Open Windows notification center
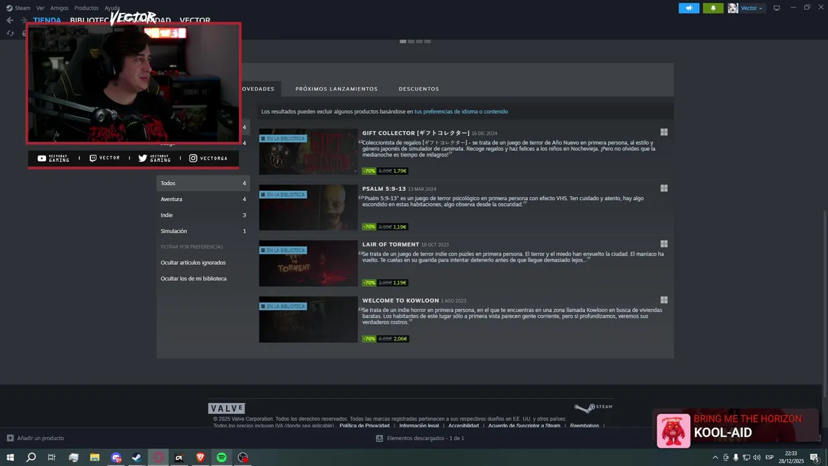The height and width of the screenshot is (466, 828). click(x=814, y=458)
